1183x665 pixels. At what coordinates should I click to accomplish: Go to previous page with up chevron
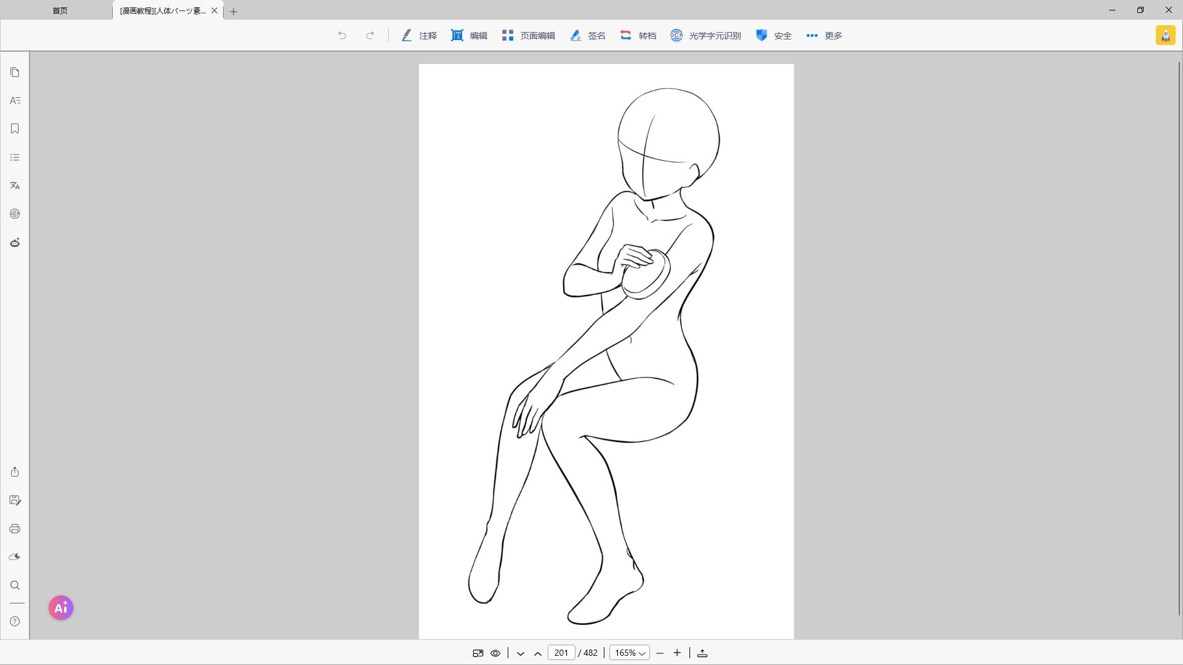(538, 653)
